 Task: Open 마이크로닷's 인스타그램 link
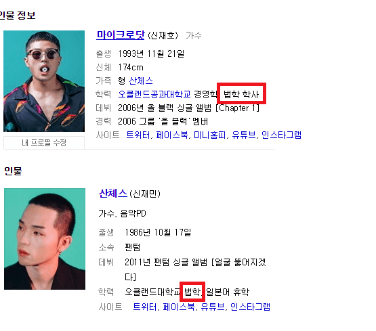coord(281,135)
